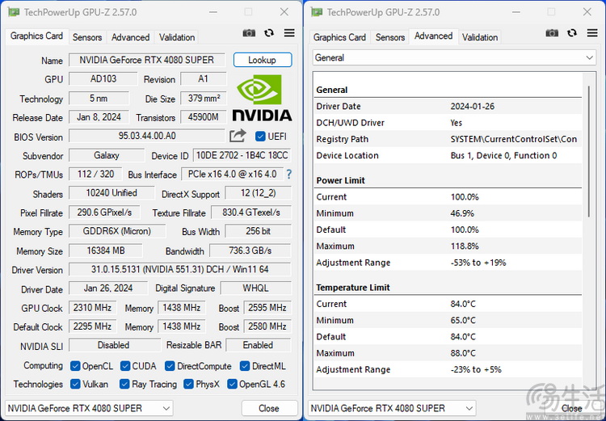Click the Digital Signature WHQL field
606x421 pixels.
click(255, 288)
